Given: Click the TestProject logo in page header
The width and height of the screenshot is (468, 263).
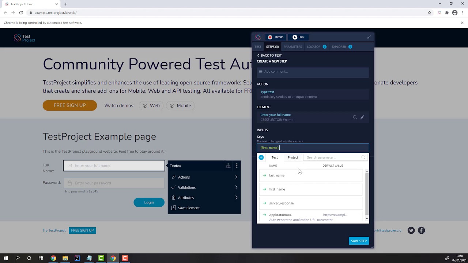Looking at the screenshot, I should pyautogui.click(x=24, y=38).
